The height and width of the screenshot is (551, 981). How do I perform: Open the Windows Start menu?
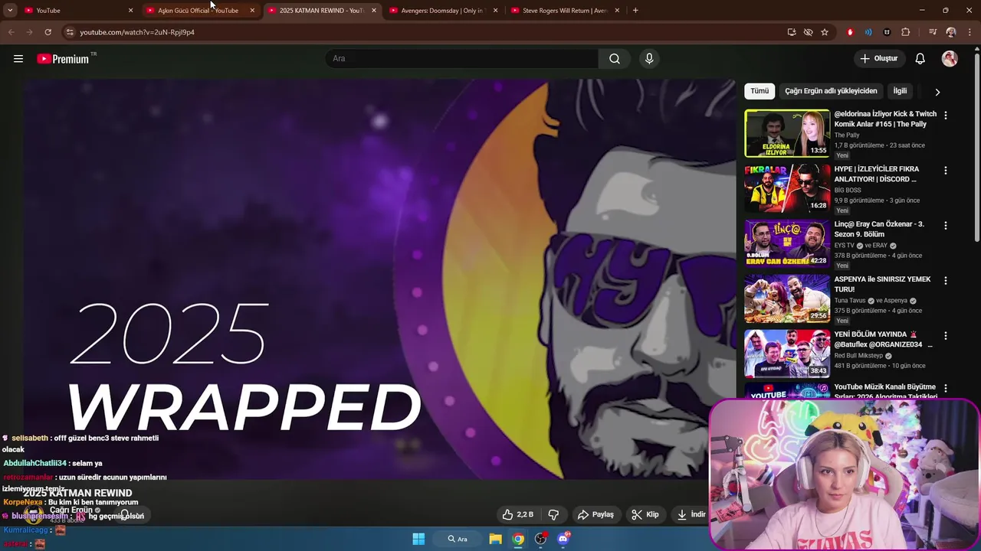click(x=418, y=539)
